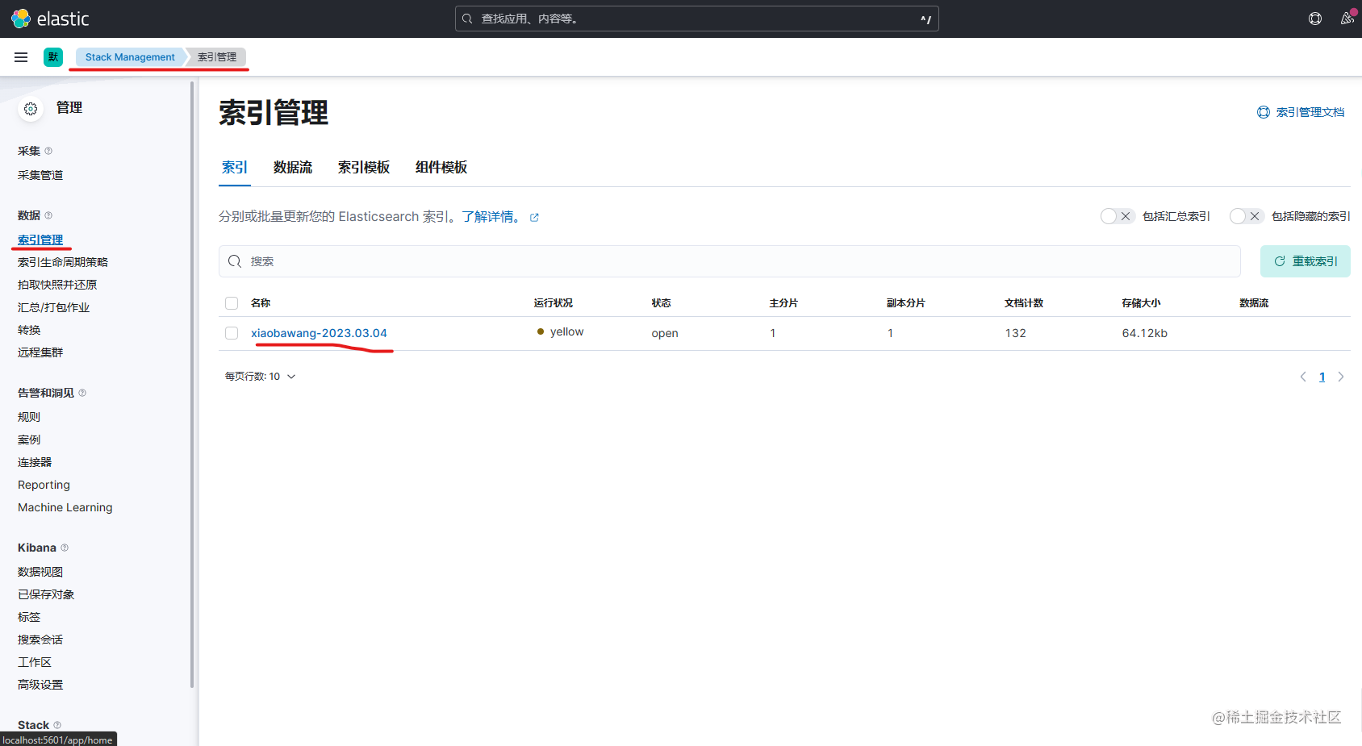Click the next page chevron in pagination
Image resolution: width=1362 pixels, height=746 pixels.
click(x=1341, y=376)
